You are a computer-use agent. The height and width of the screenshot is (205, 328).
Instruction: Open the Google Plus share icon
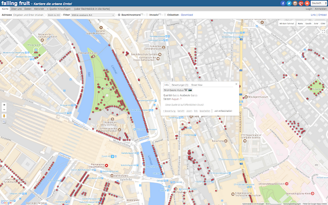click(x=301, y=3)
